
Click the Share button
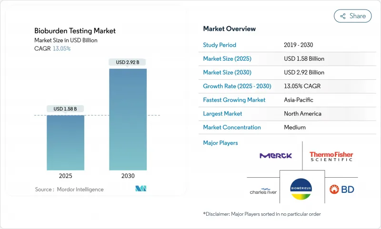point(352,16)
